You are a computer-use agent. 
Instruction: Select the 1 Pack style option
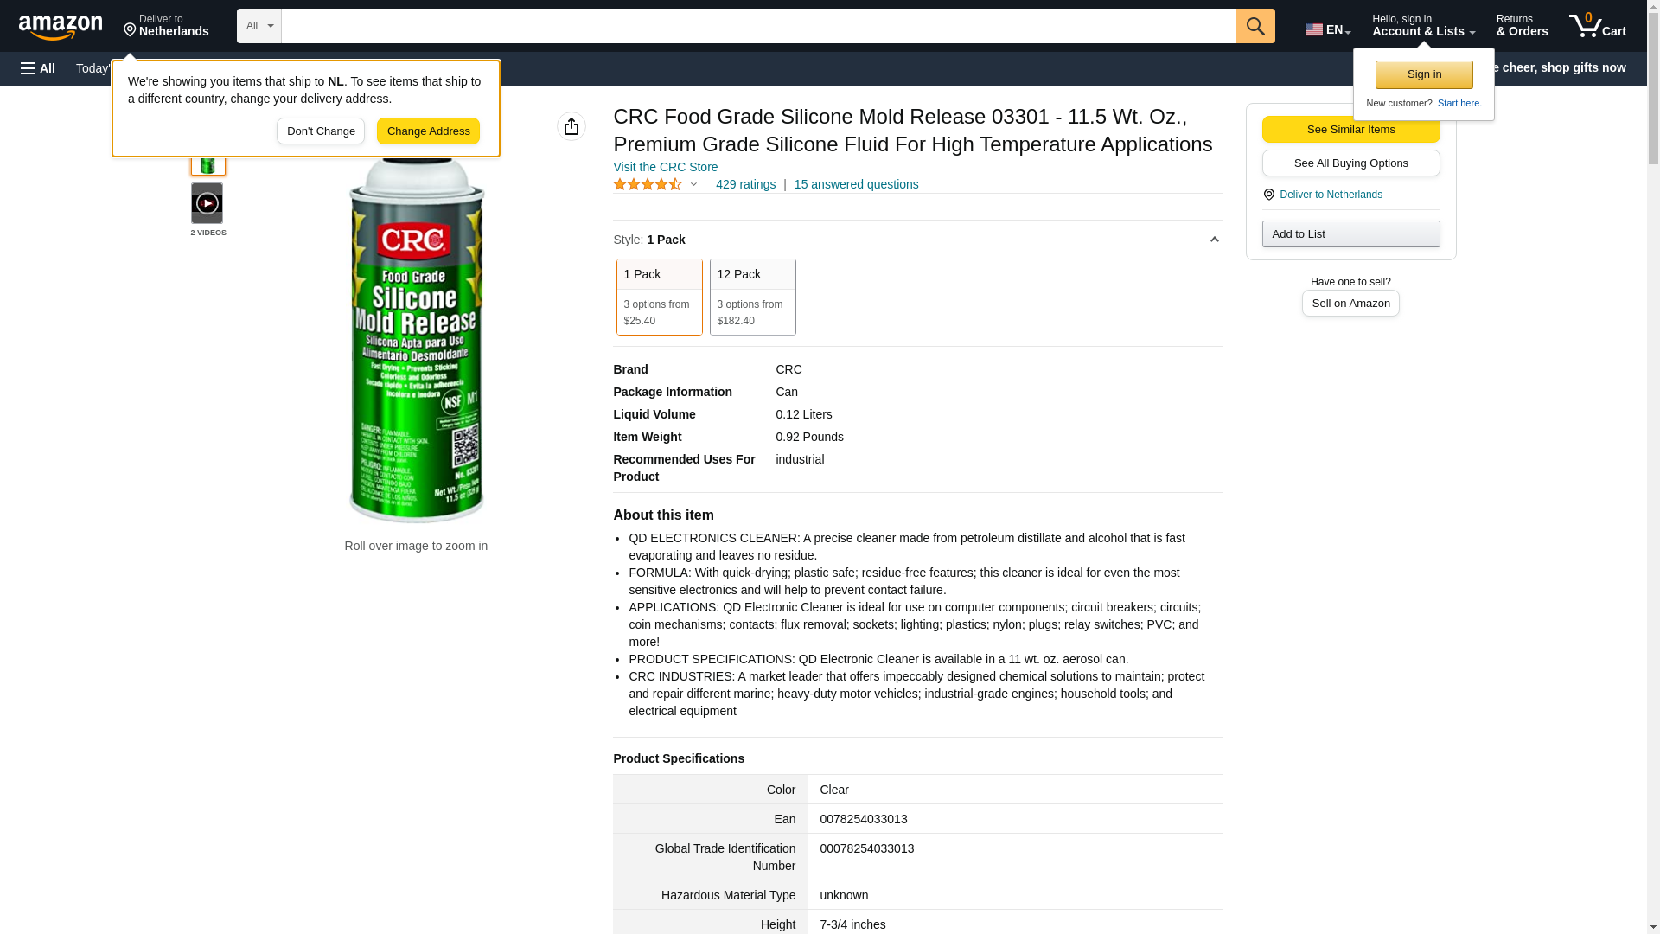pyautogui.click(x=659, y=297)
